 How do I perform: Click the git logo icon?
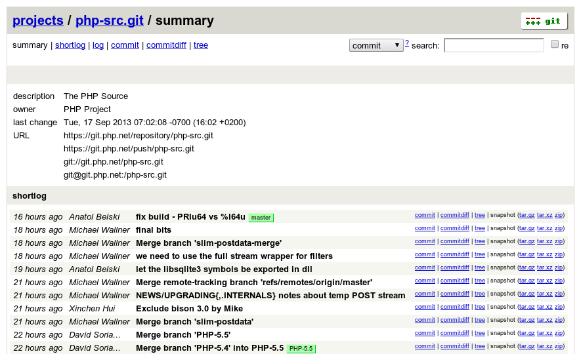(544, 21)
